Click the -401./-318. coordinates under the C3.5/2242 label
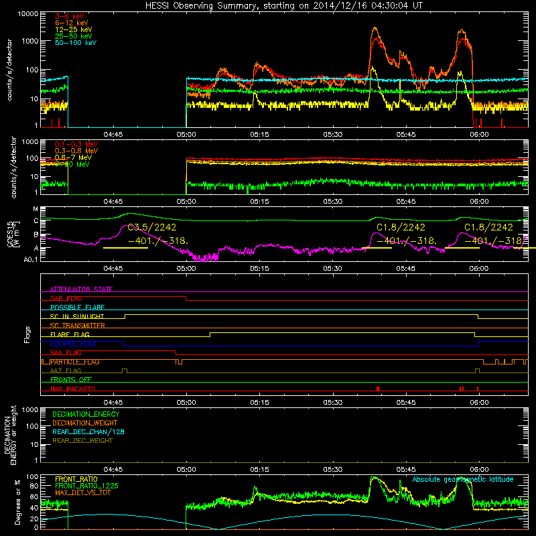This screenshot has width=536, height=536. pyautogui.click(x=157, y=241)
